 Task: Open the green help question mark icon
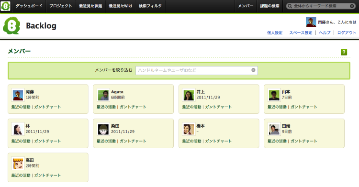click(x=344, y=52)
